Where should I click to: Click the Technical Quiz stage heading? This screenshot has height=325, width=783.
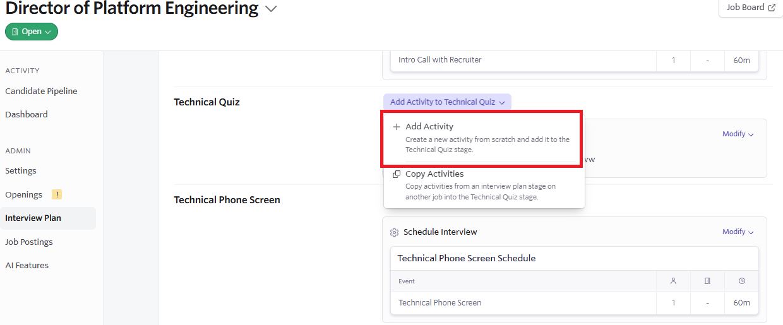[207, 102]
